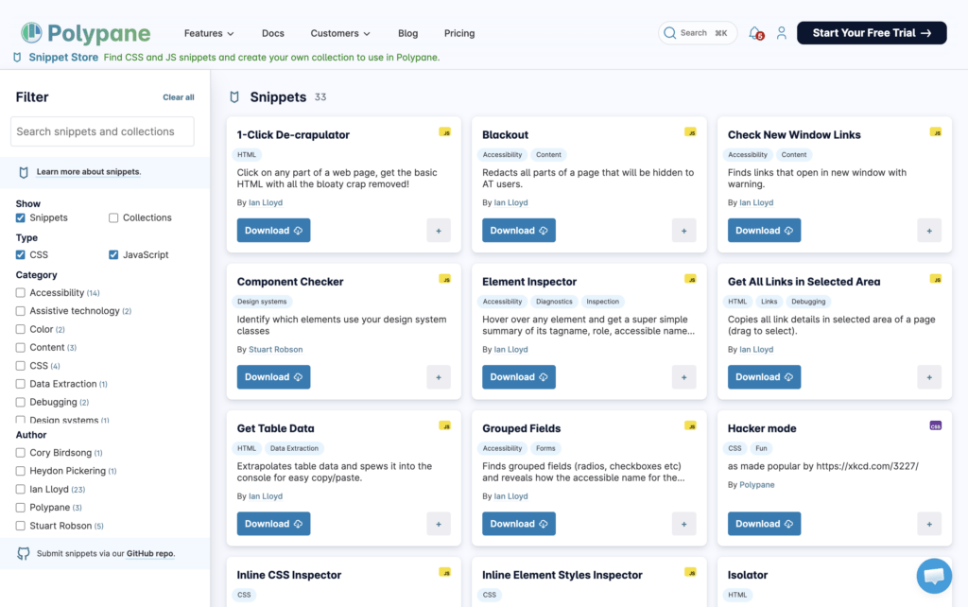
Task: Click the Fun tag on Hacker mode
Action: 761,448
